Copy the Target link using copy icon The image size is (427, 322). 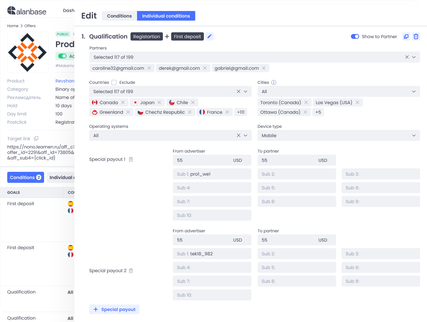[x=36, y=139]
